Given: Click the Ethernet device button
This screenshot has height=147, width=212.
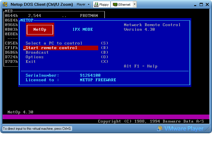Looking at the screenshot, I should pos(122,5).
